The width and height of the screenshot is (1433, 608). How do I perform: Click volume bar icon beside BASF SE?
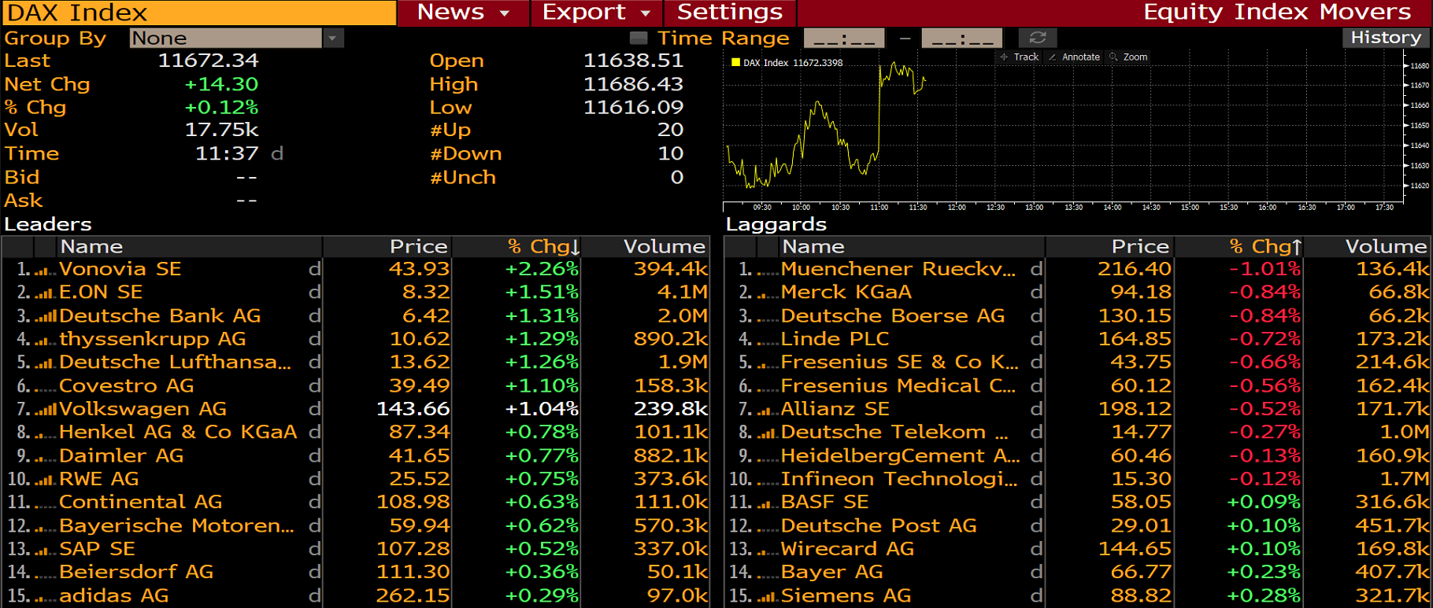767,503
